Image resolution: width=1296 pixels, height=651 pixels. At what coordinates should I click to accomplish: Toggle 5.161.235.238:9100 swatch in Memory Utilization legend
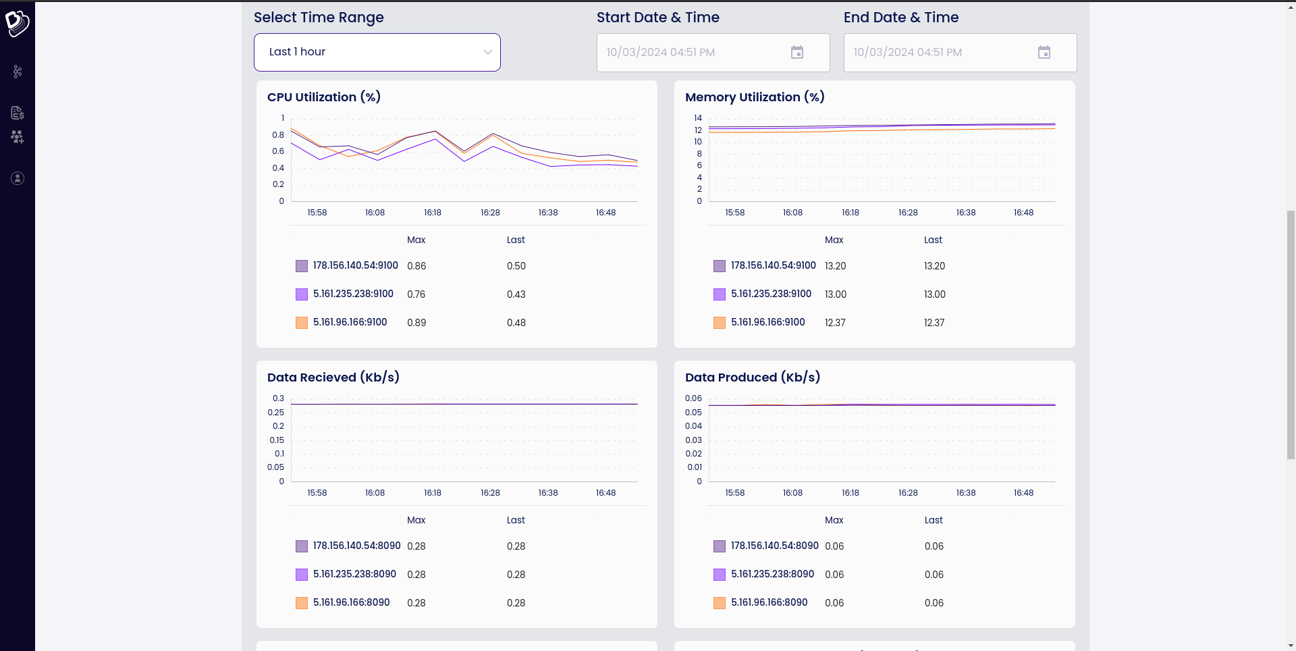720,294
